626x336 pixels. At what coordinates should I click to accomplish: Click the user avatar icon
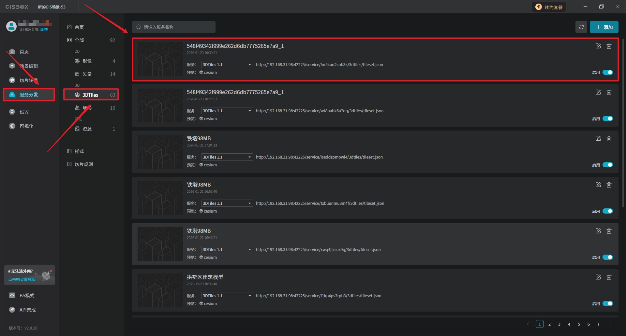[11, 26]
